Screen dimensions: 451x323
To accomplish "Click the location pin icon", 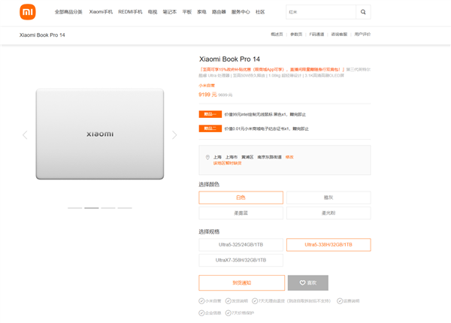I will 207,158.
